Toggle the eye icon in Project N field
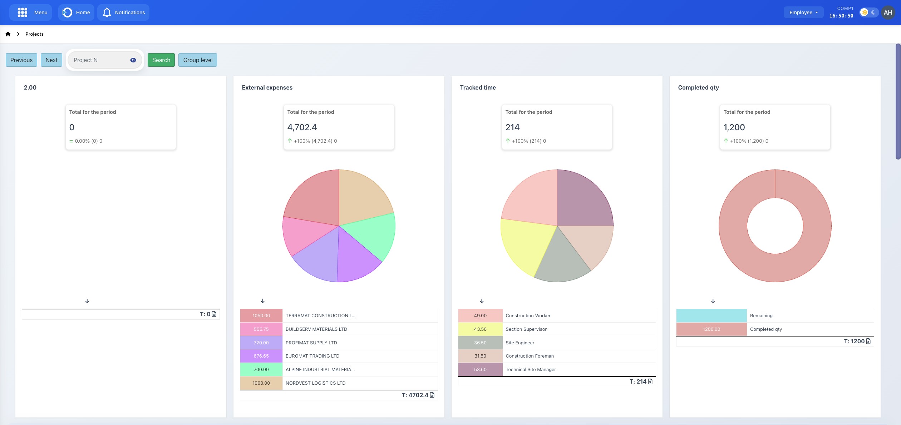 tap(133, 60)
